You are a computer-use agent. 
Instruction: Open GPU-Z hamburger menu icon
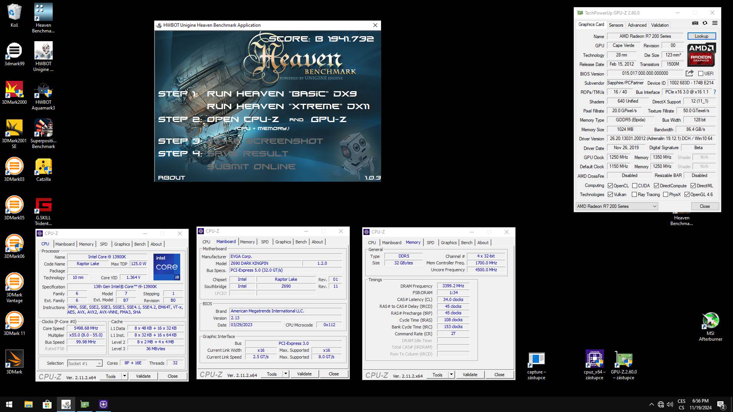coord(715,23)
